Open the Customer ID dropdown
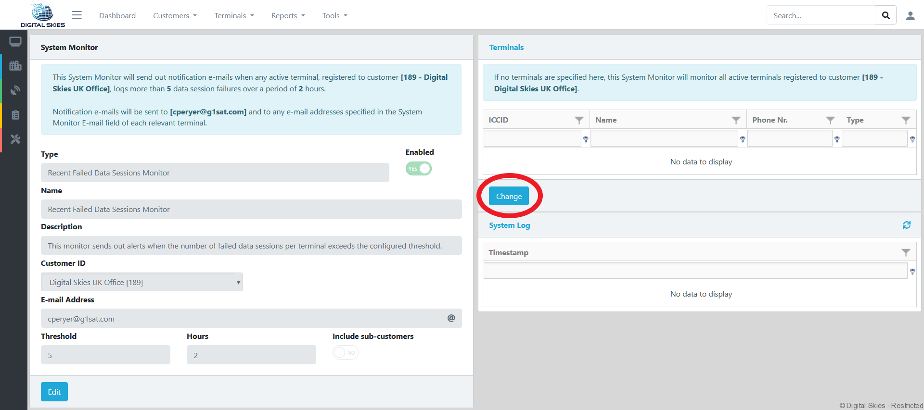Image resolution: width=924 pixels, height=410 pixels. click(142, 282)
